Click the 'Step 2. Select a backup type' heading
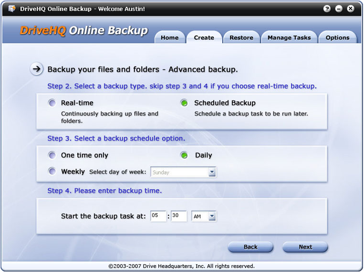The height and width of the screenshot is (272, 364). (x=182, y=86)
